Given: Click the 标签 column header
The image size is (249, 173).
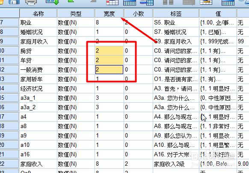Looking at the screenshot, I should tap(176, 14).
